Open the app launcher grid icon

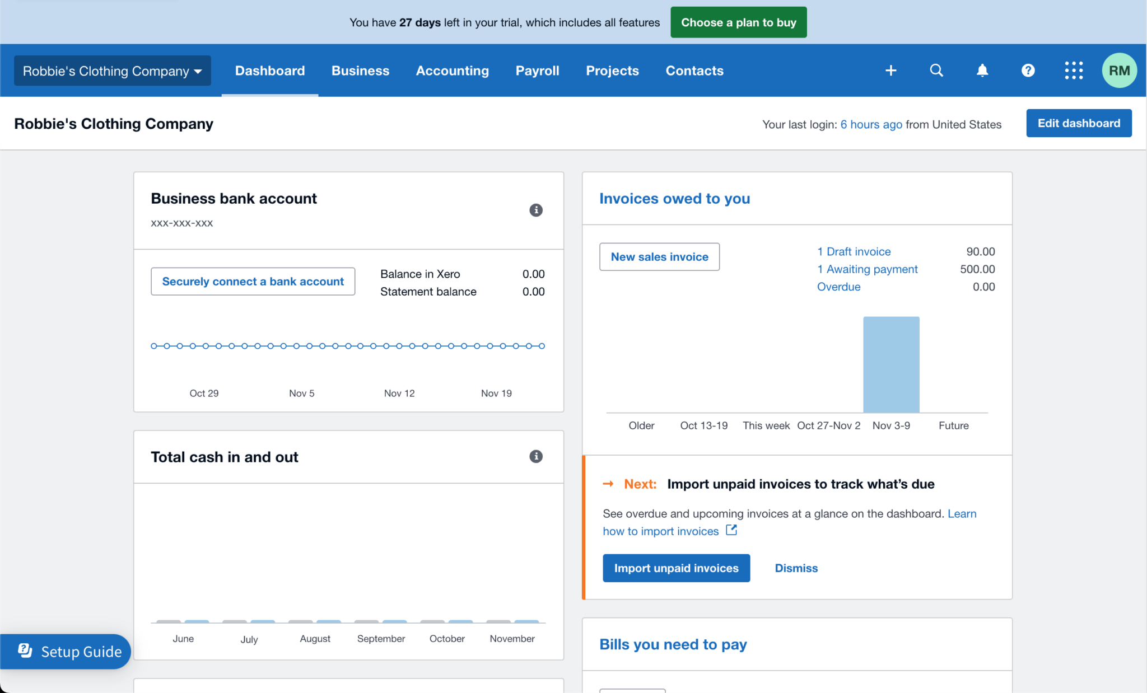(1074, 71)
